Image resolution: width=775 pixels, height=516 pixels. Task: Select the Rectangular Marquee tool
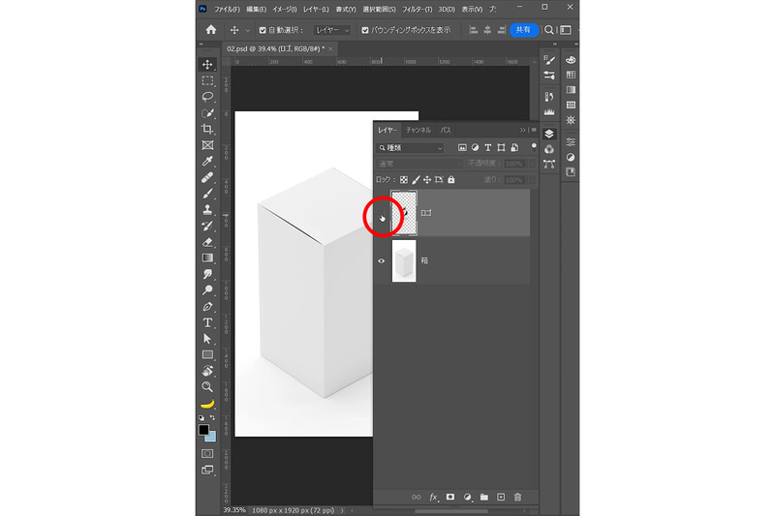pos(207,81)
